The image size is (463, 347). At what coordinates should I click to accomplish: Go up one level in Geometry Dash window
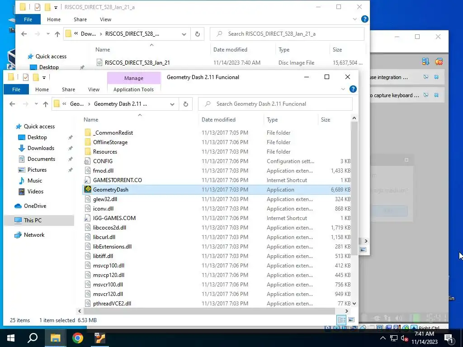coord(46,104)
